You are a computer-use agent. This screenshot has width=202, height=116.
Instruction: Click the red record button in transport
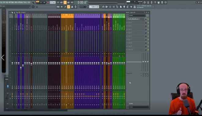tap(48, 2)
